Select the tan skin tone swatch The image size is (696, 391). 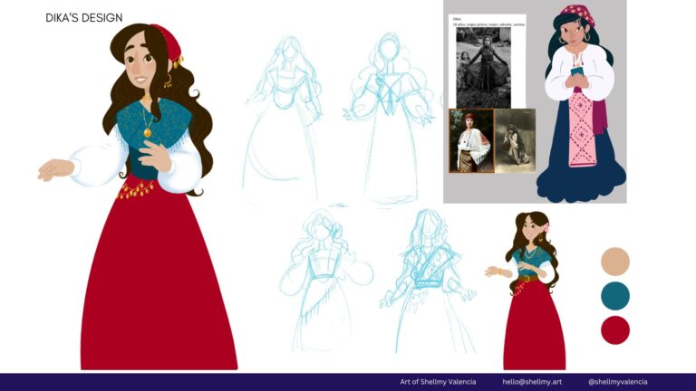[x=615, y=261]
